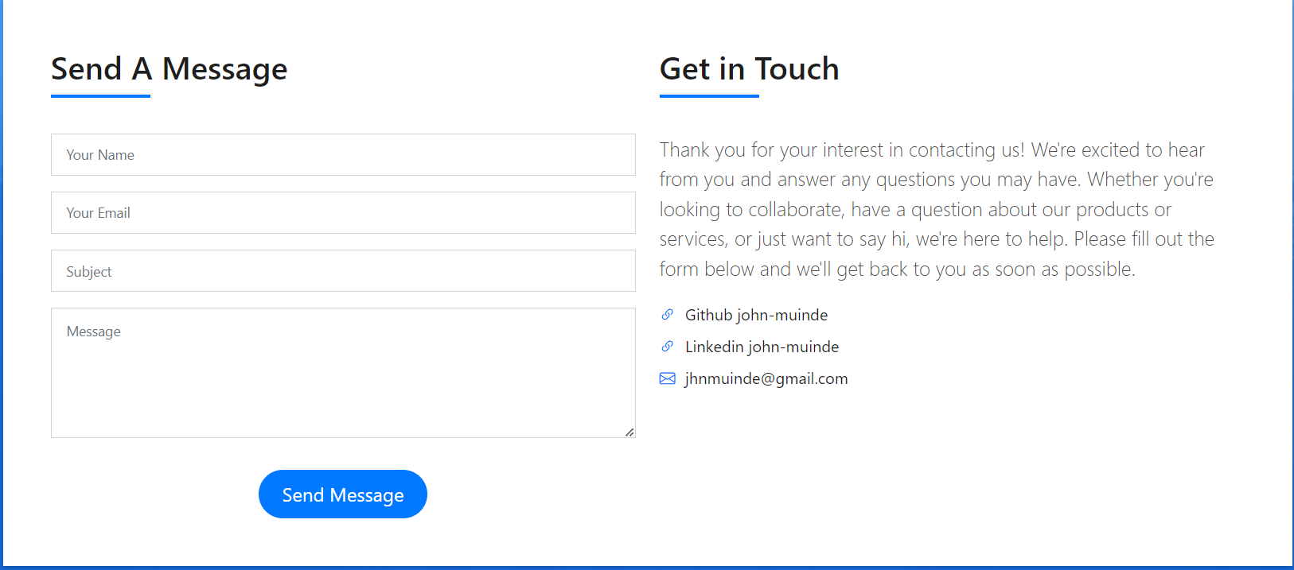This screenshot has width=1294, height=570.
Task: Click the blue bar along the page bottom
Action: coord(647,567)
